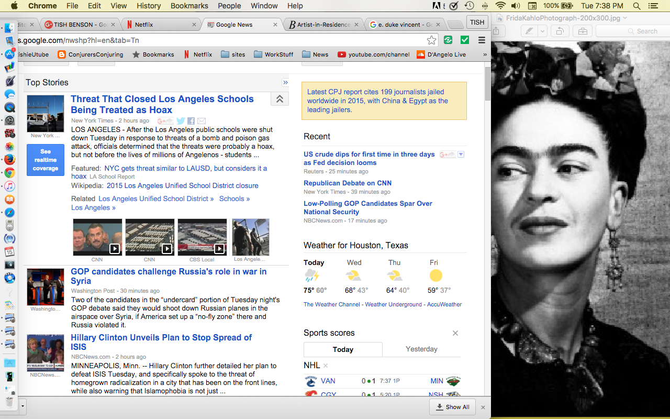
Task: Open Finder from the Dock
Action: [x=9, y=28]
